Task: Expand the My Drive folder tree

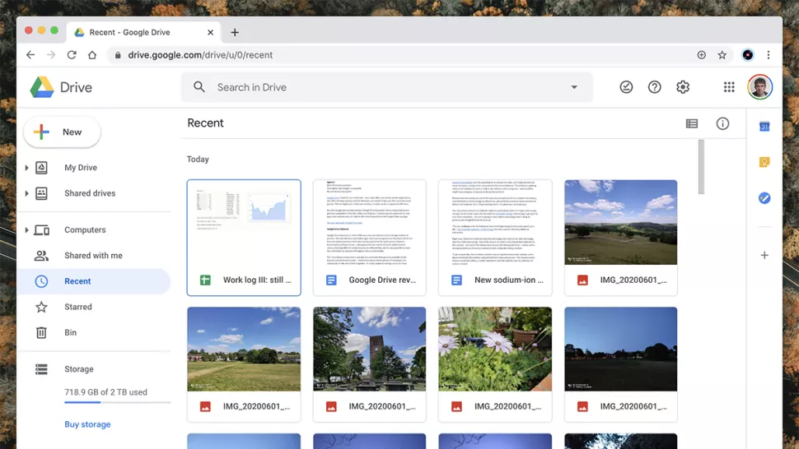Action: pos(26,168)
